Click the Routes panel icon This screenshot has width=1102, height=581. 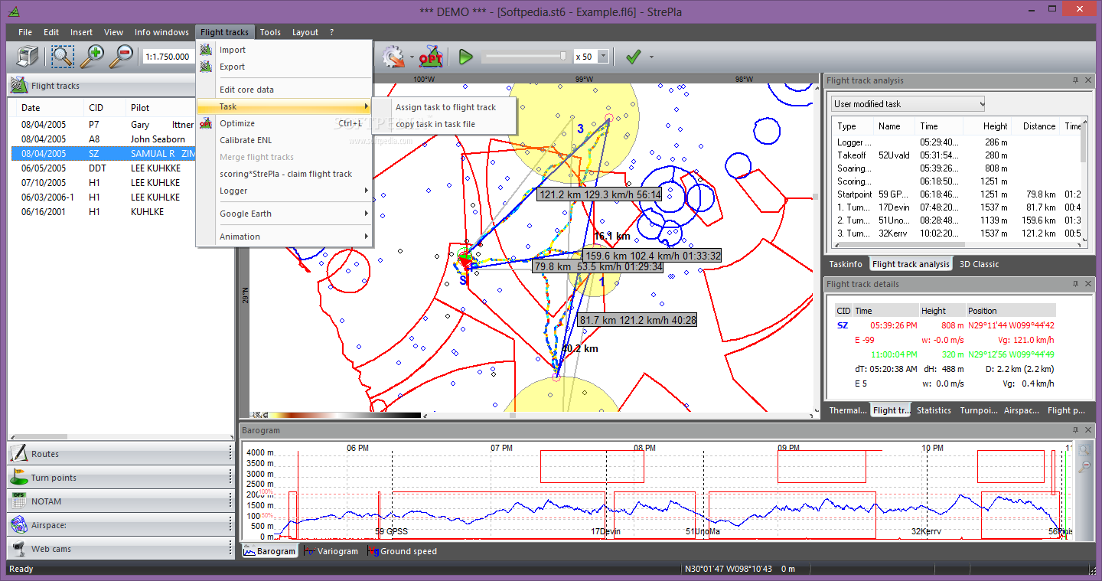point(19,454)
